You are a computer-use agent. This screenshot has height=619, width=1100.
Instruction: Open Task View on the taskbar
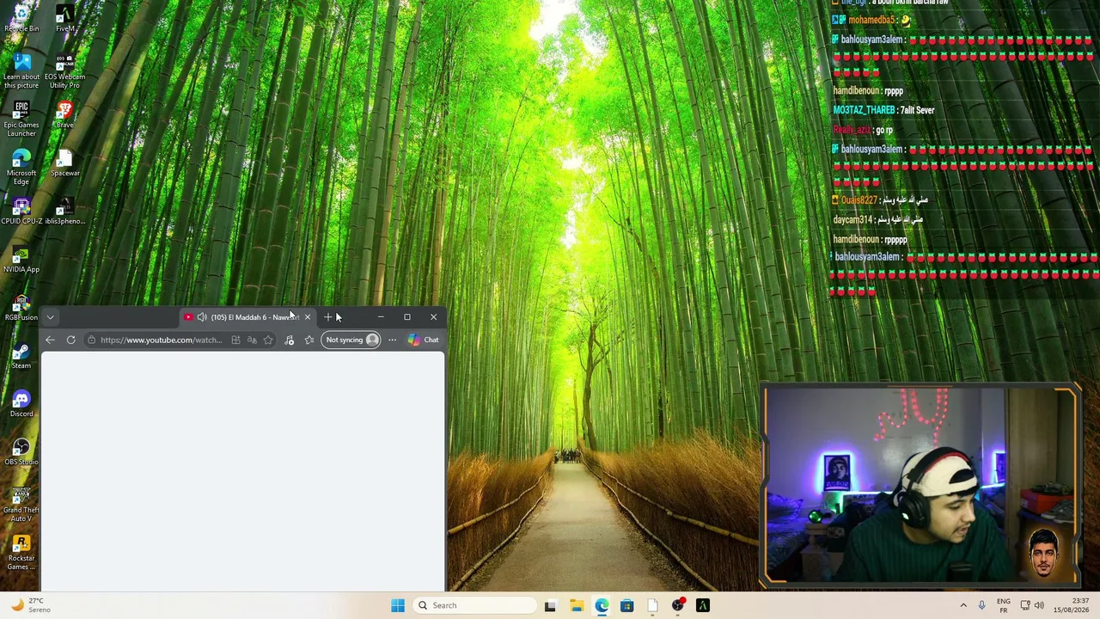click(551, 605)
